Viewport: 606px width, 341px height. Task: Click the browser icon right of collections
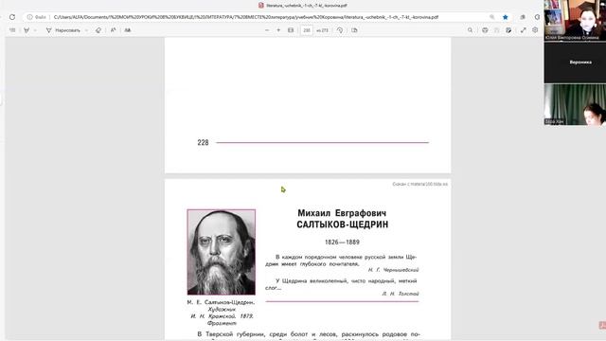pyautogui.click(x=537, y=17)
